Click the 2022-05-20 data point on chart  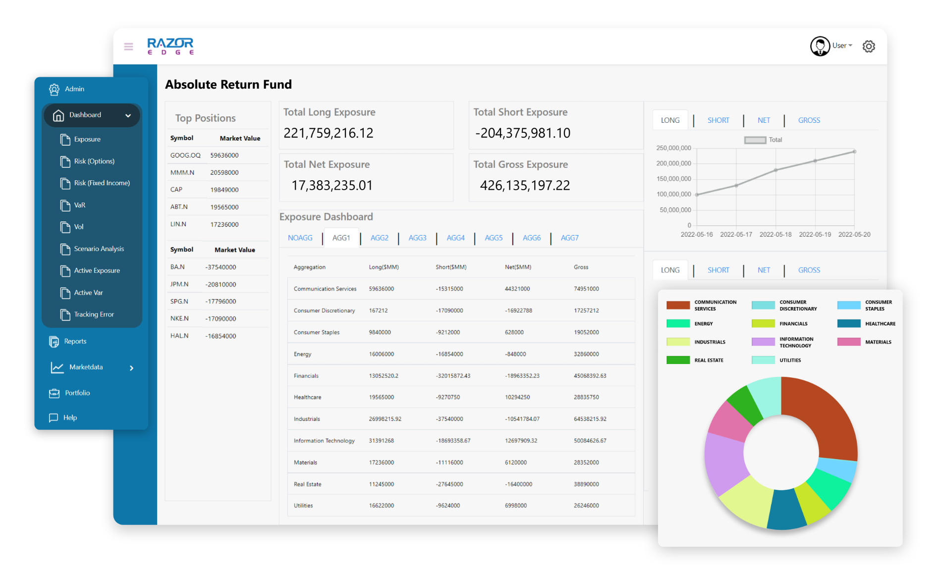854,152
